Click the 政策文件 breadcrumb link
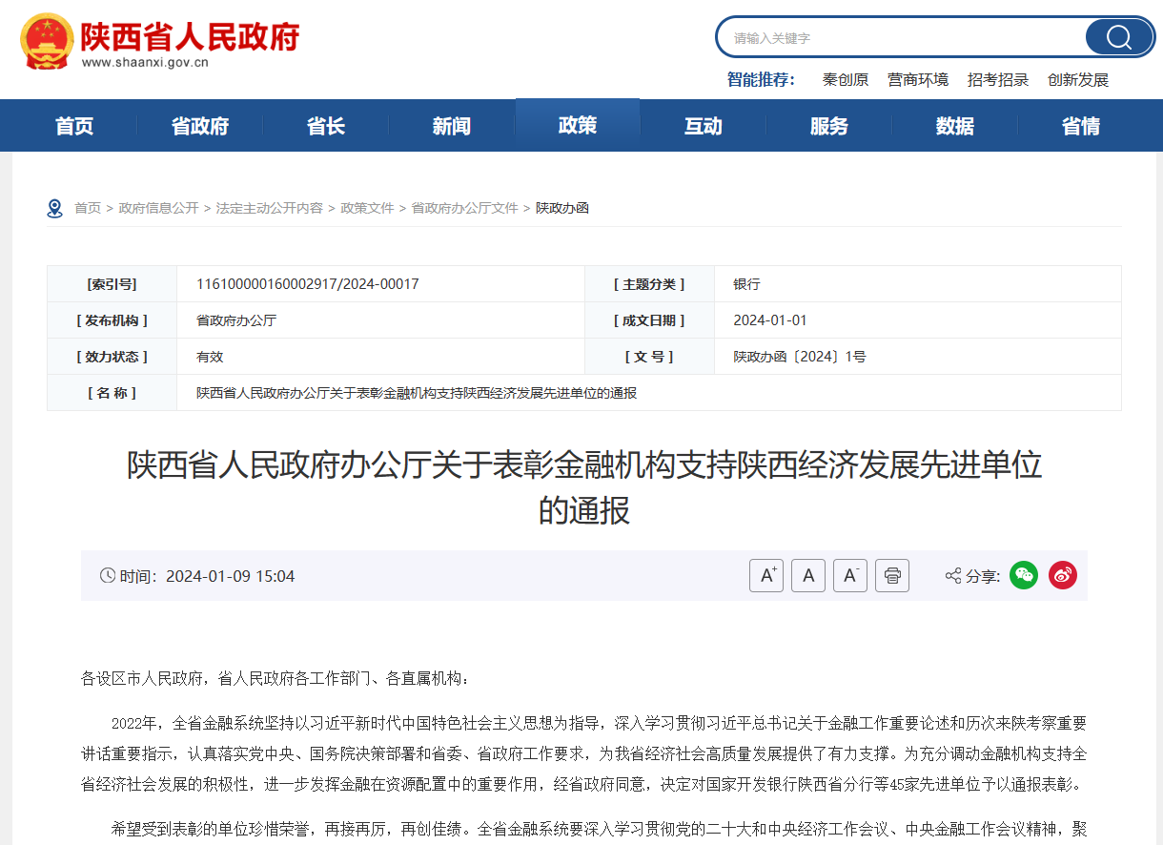The height and width of the screenshot is (845, 1163). point(367,207)
